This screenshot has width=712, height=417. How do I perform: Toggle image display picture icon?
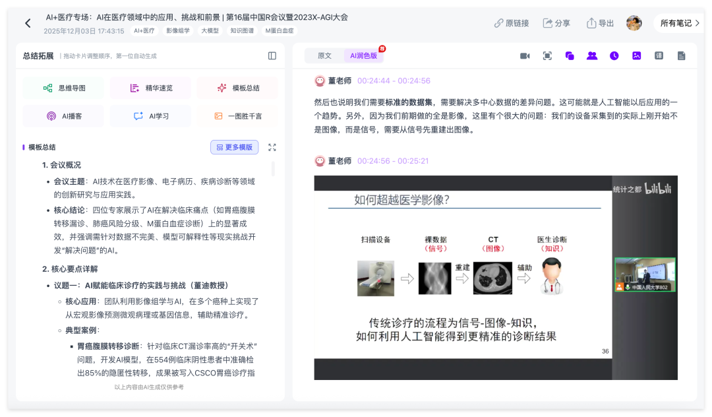pos(636,56)
